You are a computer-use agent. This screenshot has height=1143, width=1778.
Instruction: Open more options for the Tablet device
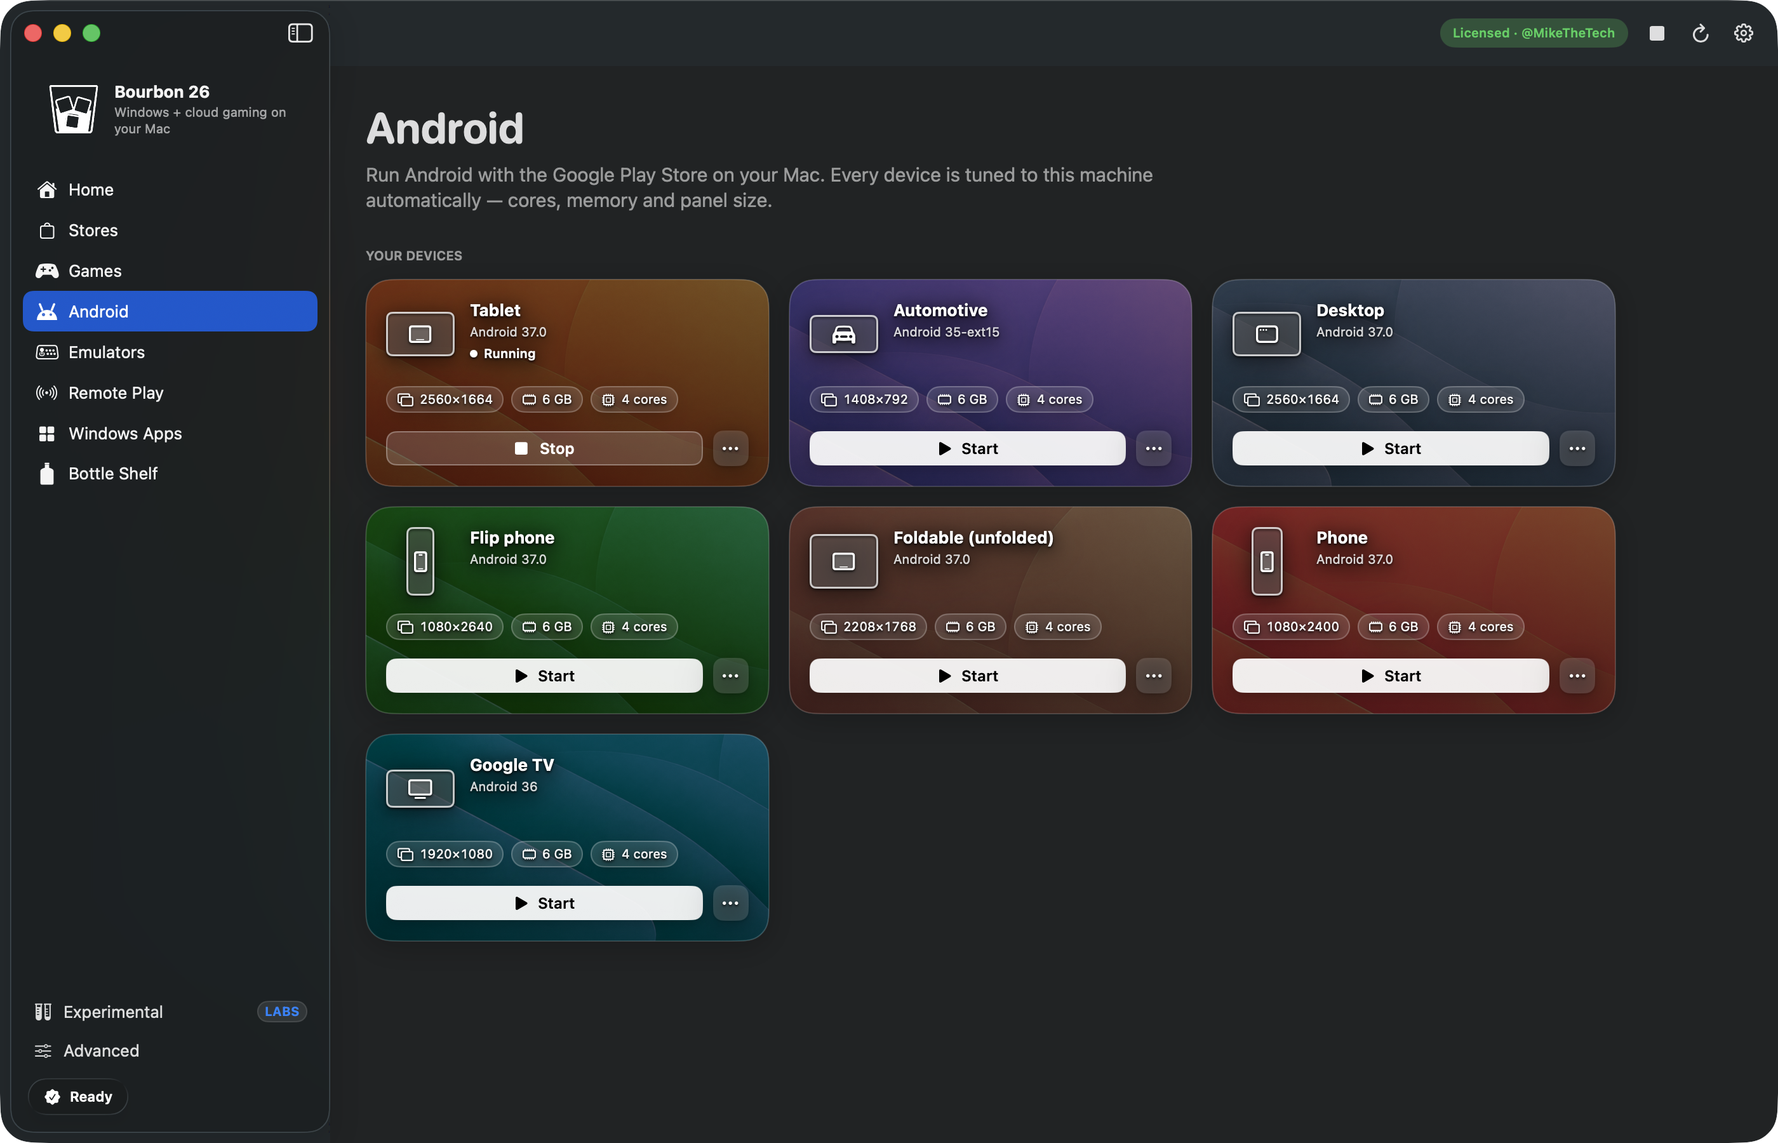(x=730, y=448)
